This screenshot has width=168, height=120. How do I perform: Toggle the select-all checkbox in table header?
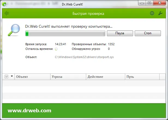tap(7, 77)
